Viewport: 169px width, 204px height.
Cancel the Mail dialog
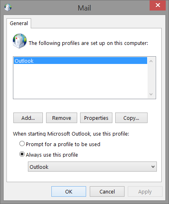107,191
